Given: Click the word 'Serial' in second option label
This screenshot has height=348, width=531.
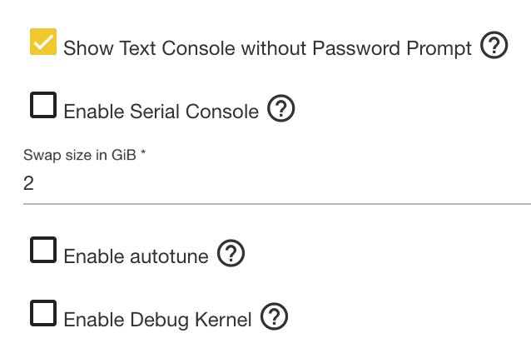Looking at the screenshot, I should [155, 112].
